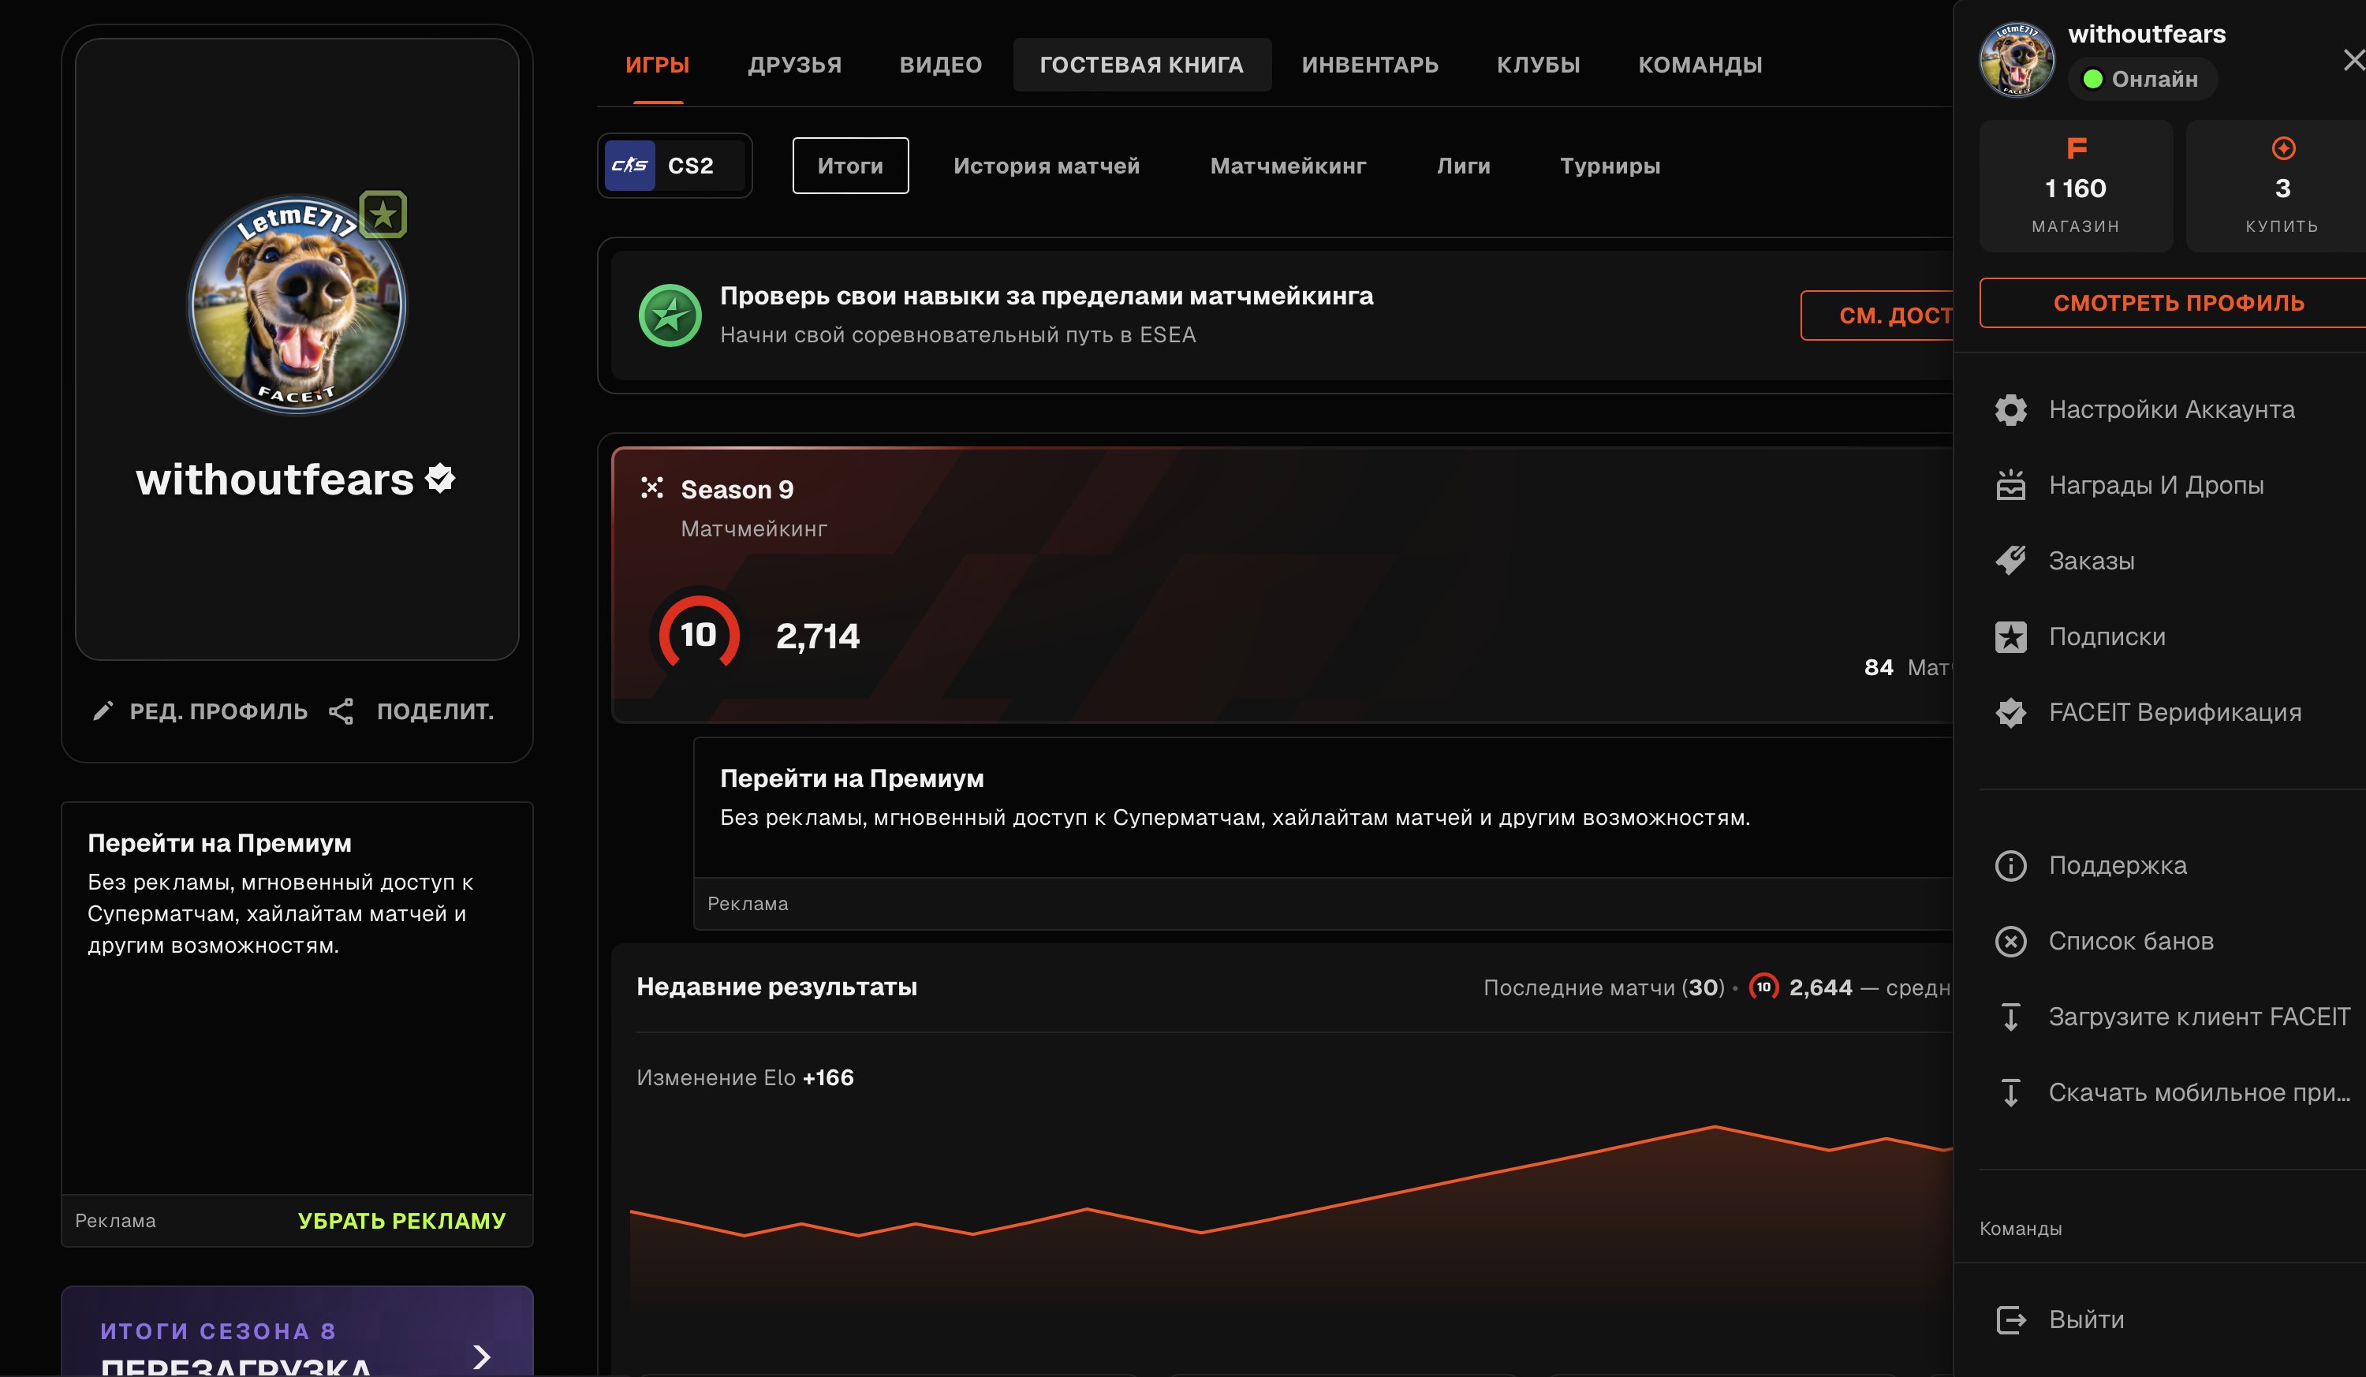Screen dimensions: 2366x1377
Task: Click the Season 9 matchmaking crossed icon
Action: 651,487
